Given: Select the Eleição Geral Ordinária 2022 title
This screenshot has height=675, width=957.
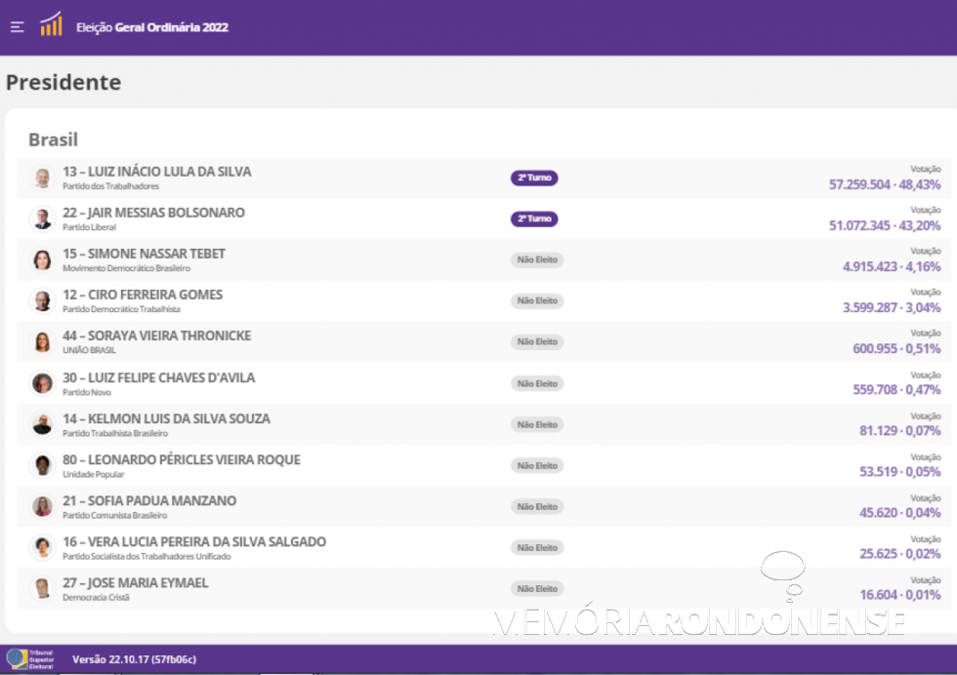Looking at the screenshot, I should coord(152,27).
